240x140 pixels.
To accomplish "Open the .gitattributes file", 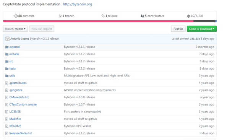I will click(18, 83).
